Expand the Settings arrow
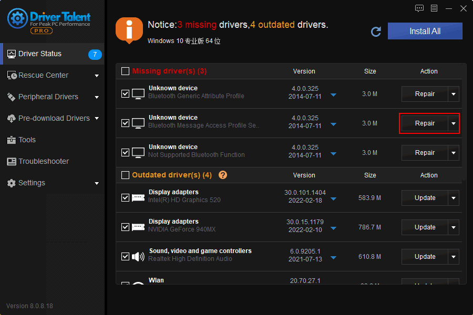This screenshot has width=473, height=315. tap(97, 183)
